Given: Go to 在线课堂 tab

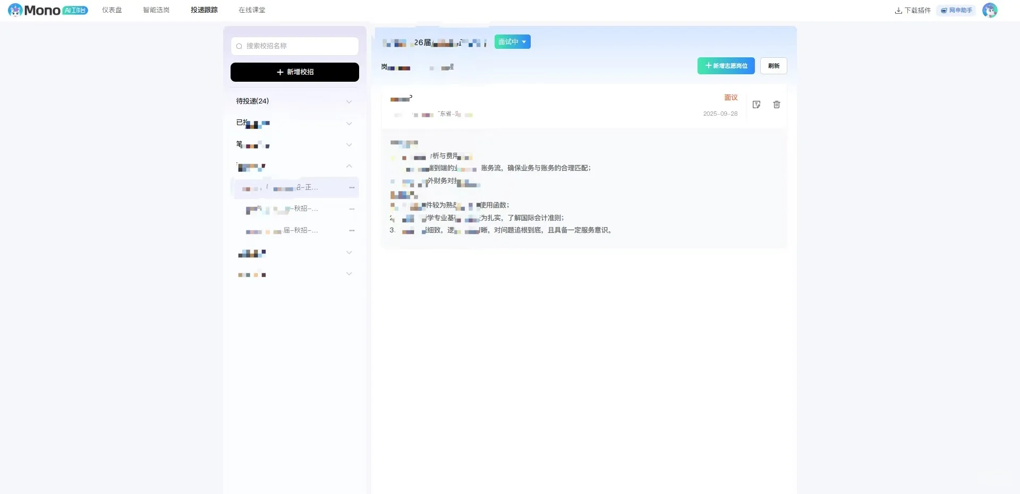Looking at the screenshot, I should 252,10.
